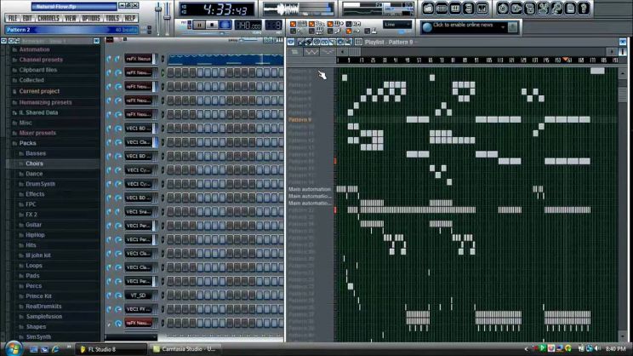
Task: Open the Pattern 2 selector
Action: 71,30
